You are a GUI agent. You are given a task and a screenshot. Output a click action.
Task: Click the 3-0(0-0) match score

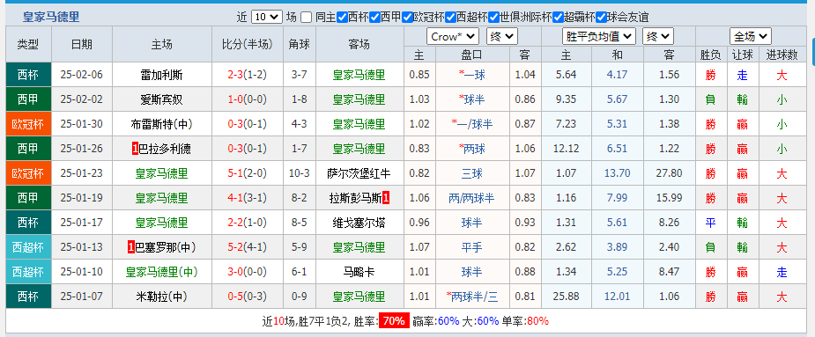point(248,272)
